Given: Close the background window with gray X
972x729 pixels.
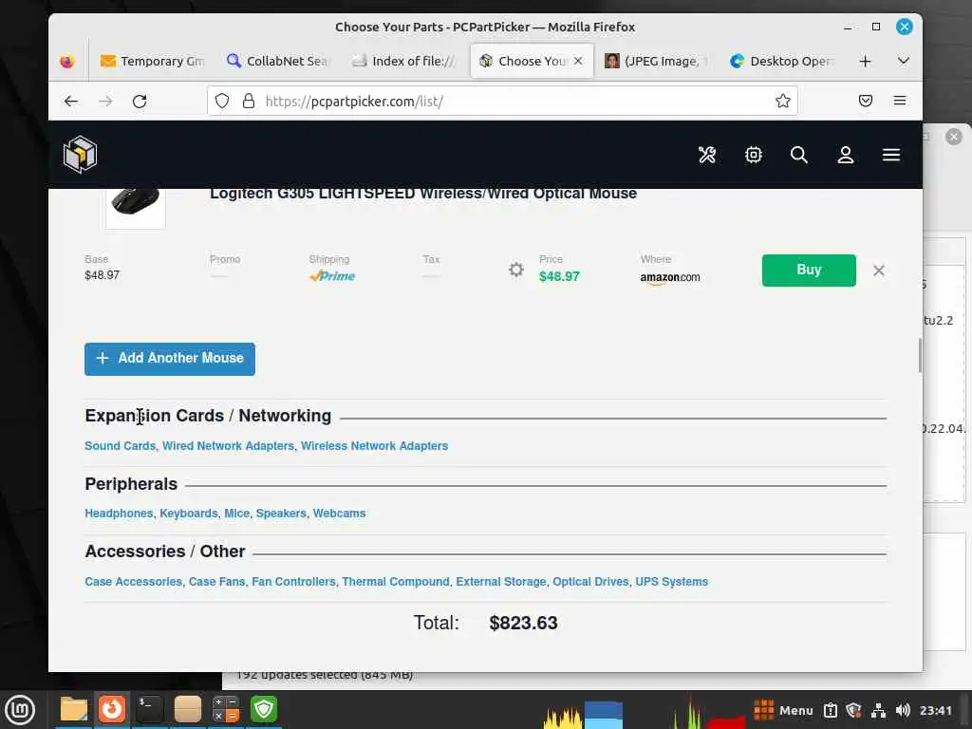Looking at the screenshot, I should click(x=954, y=137).
